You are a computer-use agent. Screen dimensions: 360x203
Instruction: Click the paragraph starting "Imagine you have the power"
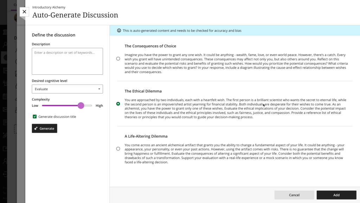point(236,63)
